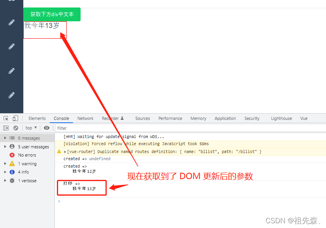Select the inspect element cursor icon
This screenshot has height=228, width=326.
click(x=6, y=118)
